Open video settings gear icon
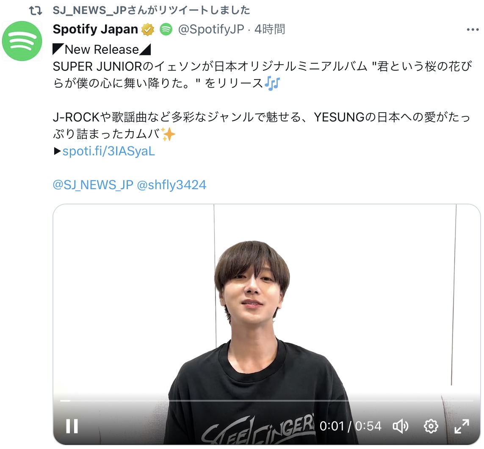 [x=431, y=426]
